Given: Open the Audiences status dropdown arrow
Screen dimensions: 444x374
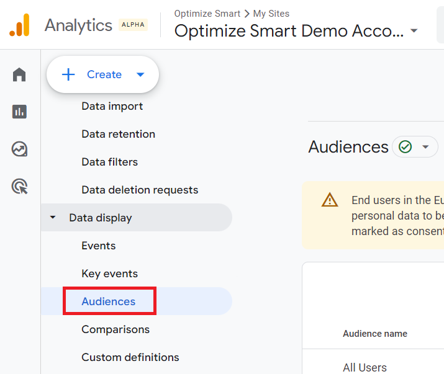Looking at the screenshot, I should (425, 147).
